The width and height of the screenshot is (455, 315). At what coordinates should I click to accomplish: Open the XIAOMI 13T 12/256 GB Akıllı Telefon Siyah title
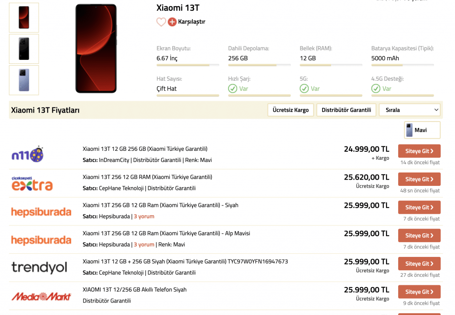point(135,290)
